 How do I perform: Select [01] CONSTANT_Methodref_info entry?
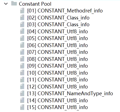point(65,11)
